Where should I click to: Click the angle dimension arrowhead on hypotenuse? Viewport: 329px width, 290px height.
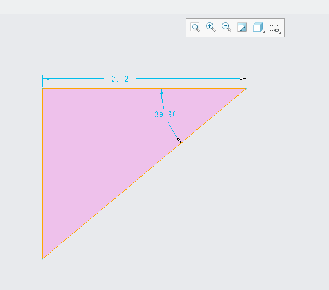[x=179, y=140]
